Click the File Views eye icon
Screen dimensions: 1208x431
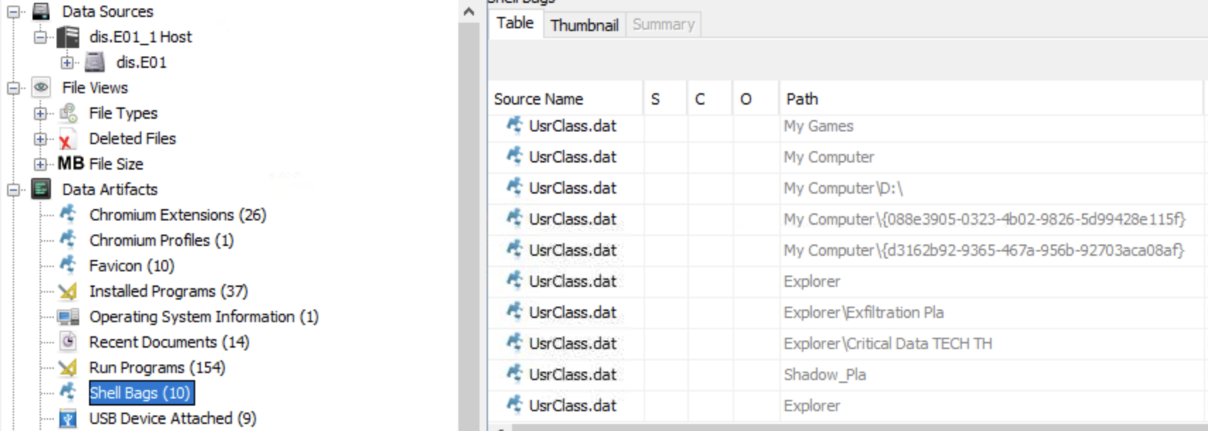coord(42,88)
